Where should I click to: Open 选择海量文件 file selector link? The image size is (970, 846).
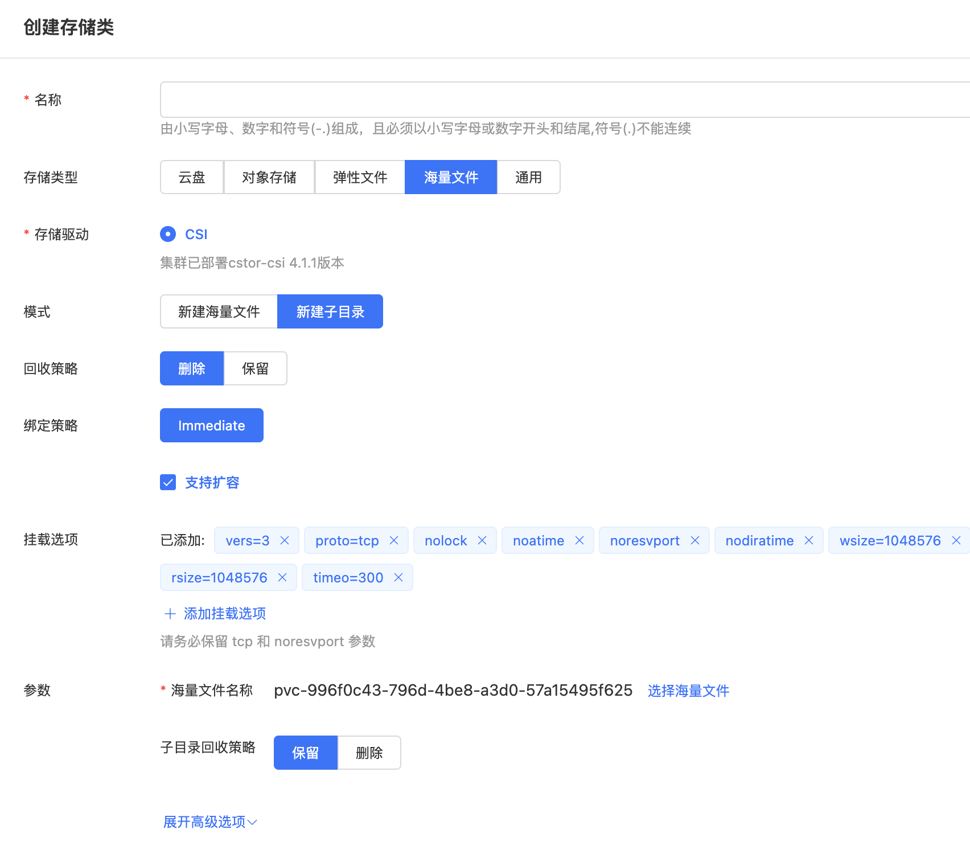[x=688, y=691]
